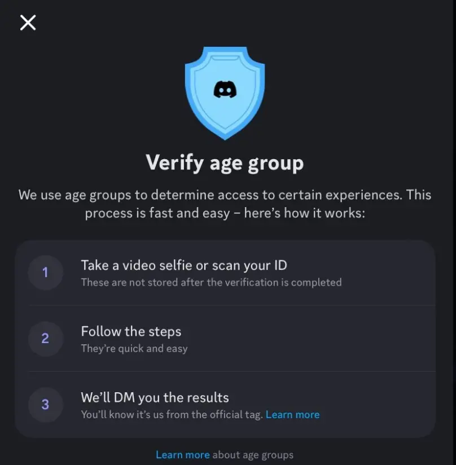Viewport: 456px width, 465px height.
Task: Click the step 3 number circle
Action: (45, 405)
